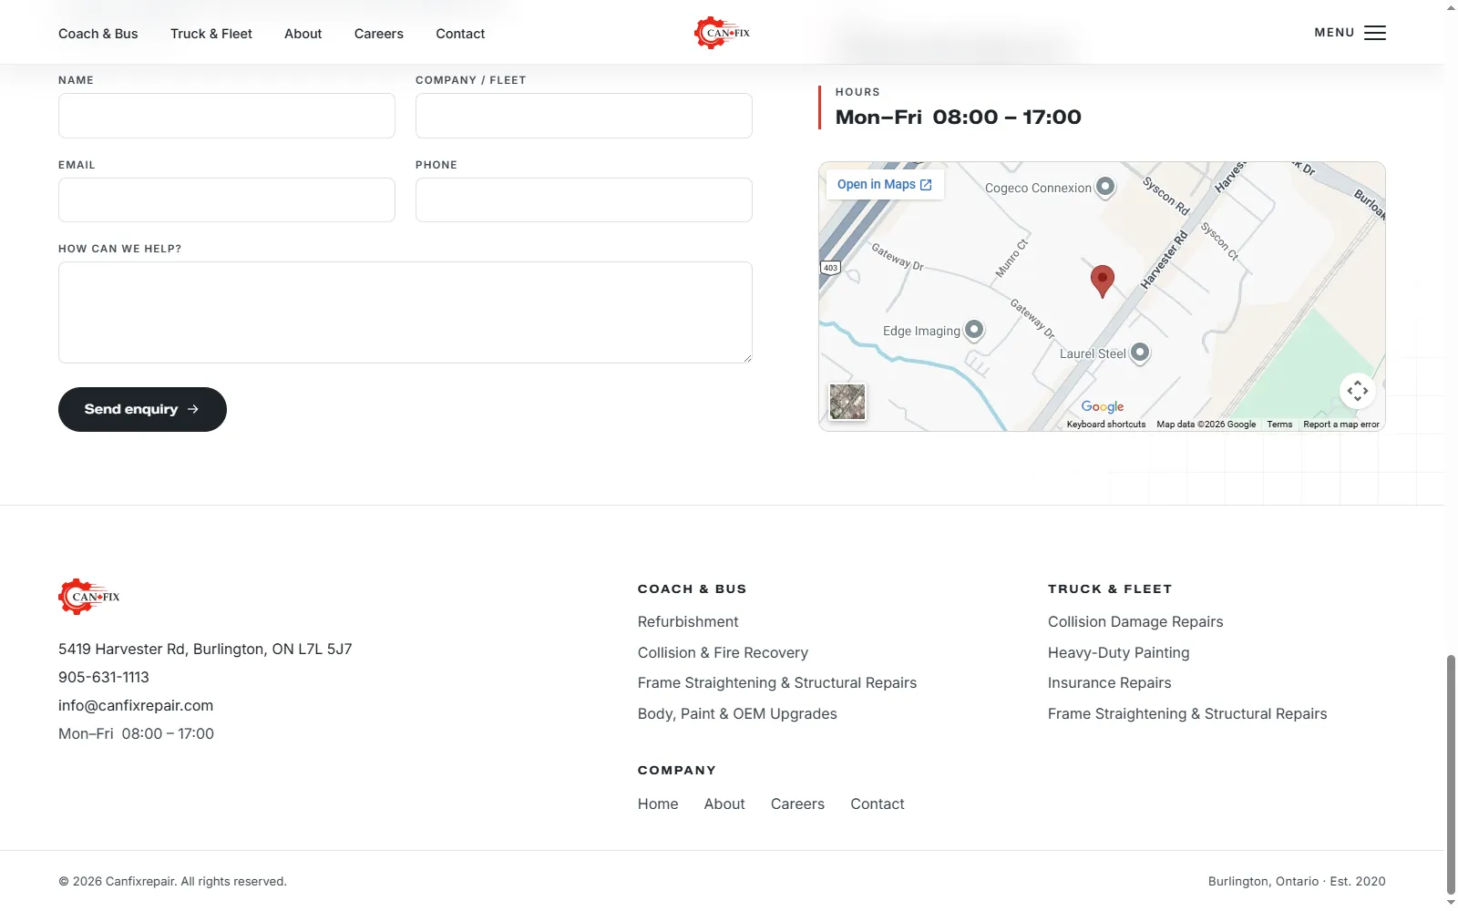Open the Truck & Fleet nav item
Viewport: 1458px width, 911px height.
(x=211, y=34)
